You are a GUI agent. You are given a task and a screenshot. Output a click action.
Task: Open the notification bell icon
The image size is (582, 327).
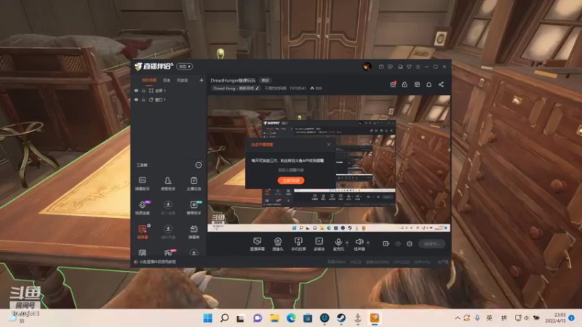[428, 84]
